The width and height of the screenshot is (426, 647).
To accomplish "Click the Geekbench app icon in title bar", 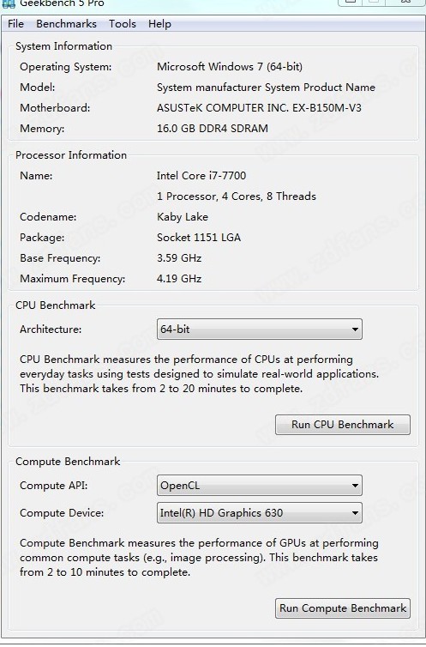I will (x=9, y=3).
